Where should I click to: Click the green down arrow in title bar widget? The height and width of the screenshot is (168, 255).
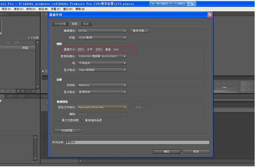(153, 3)
